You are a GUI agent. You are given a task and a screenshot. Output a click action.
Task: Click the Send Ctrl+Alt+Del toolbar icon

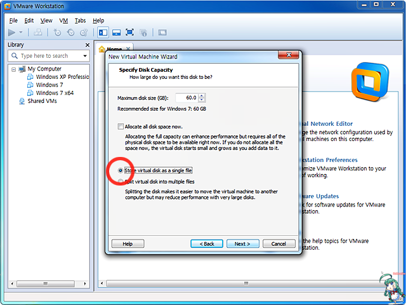pyautogui.click(x=38, y=32)
